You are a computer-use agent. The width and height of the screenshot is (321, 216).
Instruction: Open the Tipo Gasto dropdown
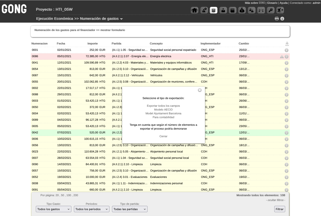54,209
